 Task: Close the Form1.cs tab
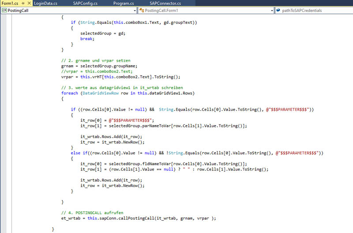[x=29, y=3]
